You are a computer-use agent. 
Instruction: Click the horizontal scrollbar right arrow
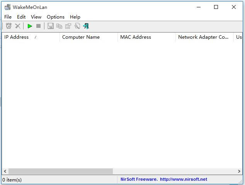tap(239, 171)
